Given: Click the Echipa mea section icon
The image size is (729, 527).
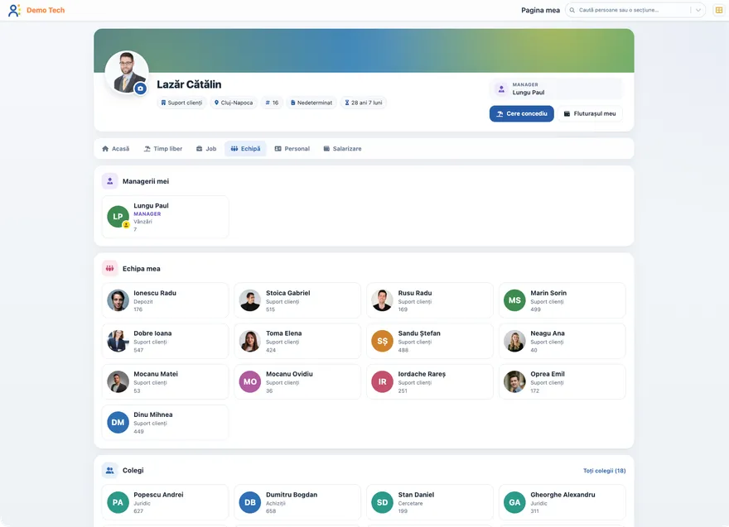Looking at the screenshot, I should (109, 268).
